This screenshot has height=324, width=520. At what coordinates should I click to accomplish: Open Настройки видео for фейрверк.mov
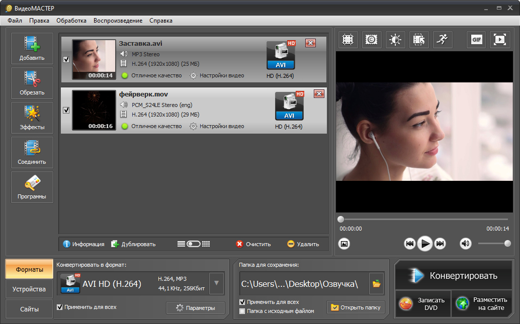point(217,126)
